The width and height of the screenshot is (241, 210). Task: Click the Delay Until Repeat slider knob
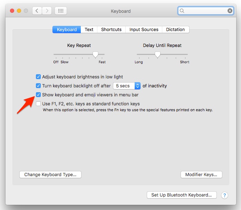click(x=157, y=54)
